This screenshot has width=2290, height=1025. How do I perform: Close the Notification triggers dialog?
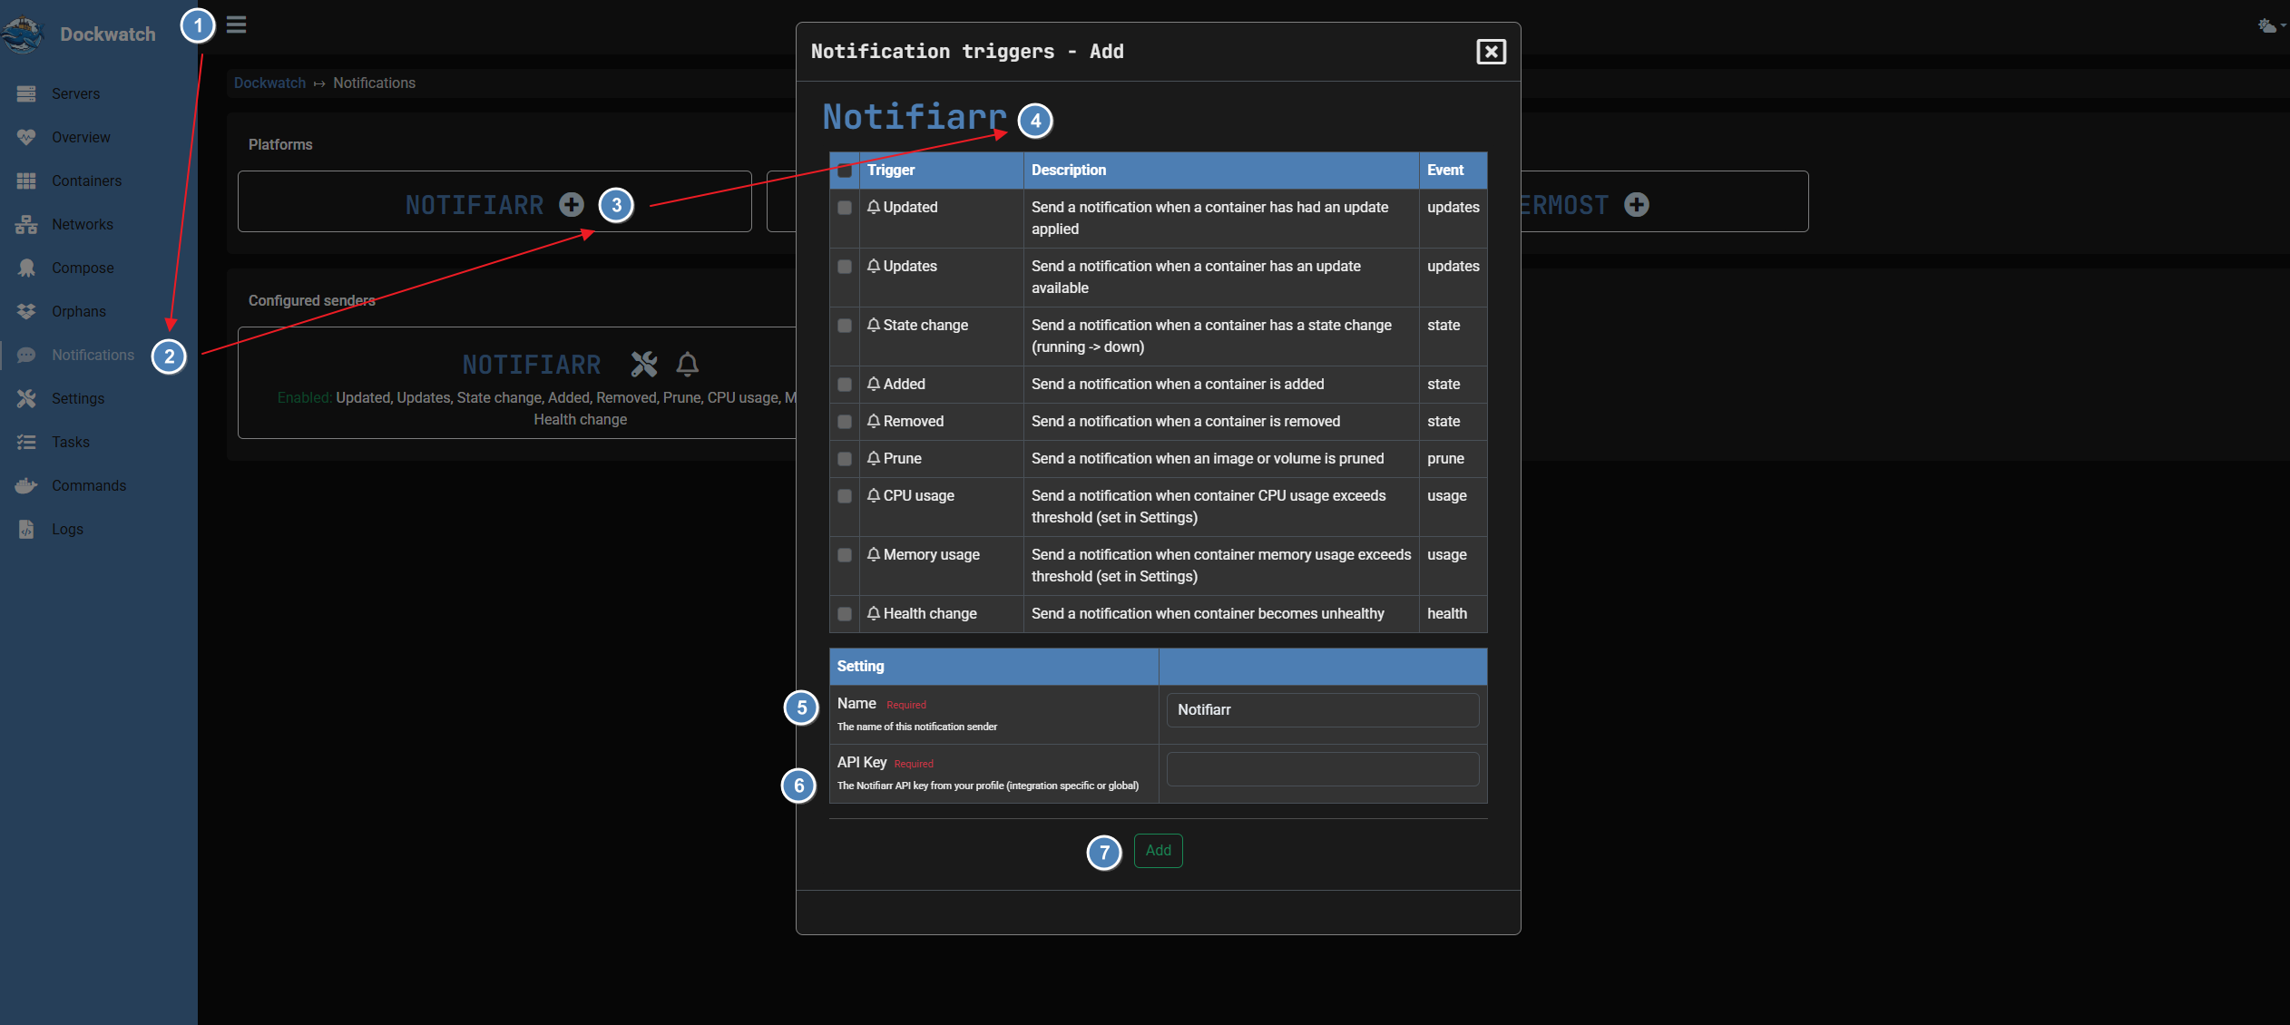[x=1491, y=52]
